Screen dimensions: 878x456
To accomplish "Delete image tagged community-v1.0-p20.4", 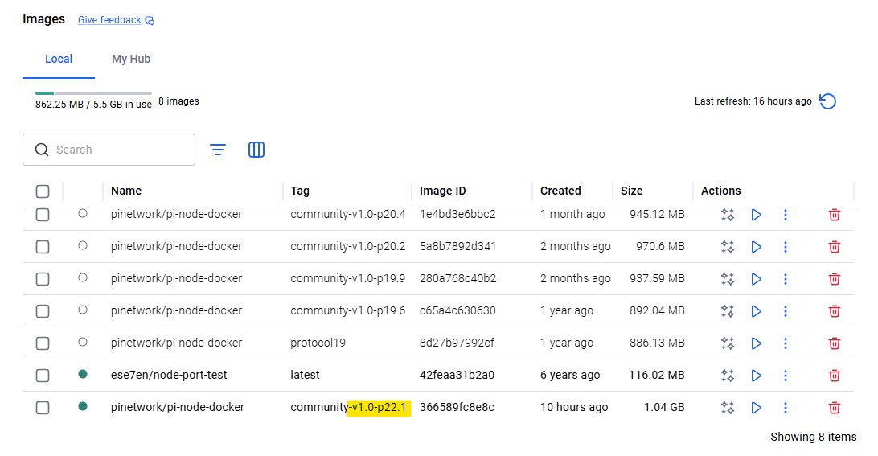I will (x=835, y=215).
